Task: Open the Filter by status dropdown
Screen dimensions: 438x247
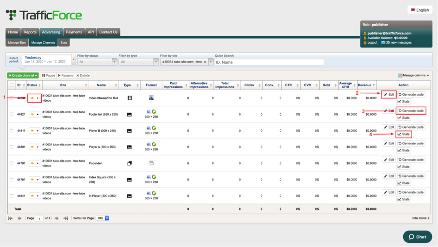Action: coord(97,62)
